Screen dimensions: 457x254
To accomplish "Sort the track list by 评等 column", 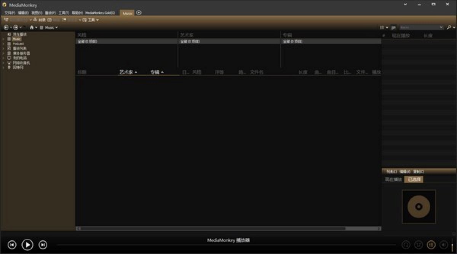I will point(219,72).
